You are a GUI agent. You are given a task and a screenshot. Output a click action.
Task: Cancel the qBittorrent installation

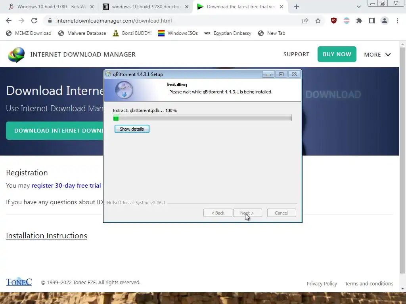click(282, 213)
